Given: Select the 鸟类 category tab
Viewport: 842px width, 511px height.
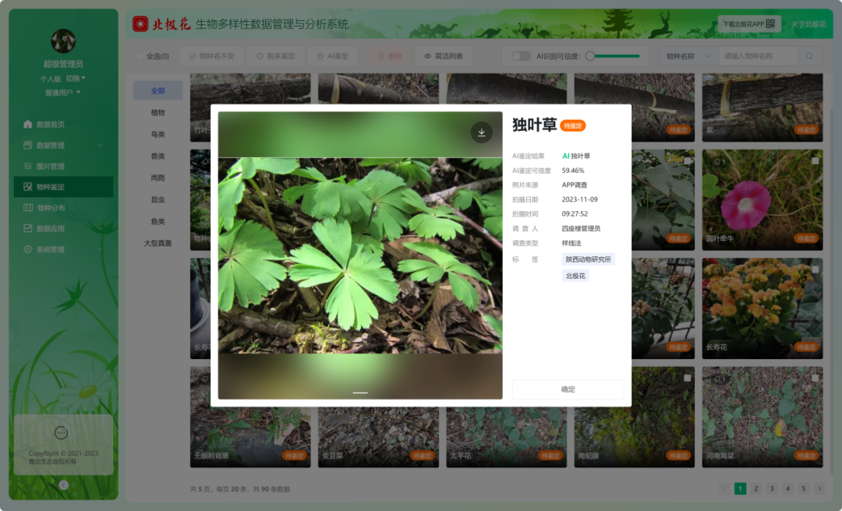Looking at the screenshot, I should point(157,134).
